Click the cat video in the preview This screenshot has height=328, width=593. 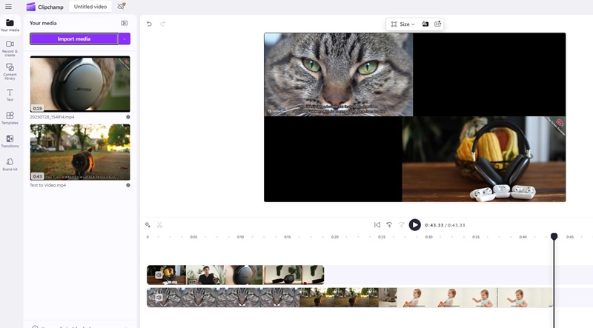(339, 75)
